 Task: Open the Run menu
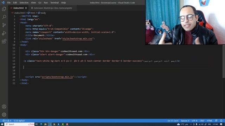pos(46,2)
